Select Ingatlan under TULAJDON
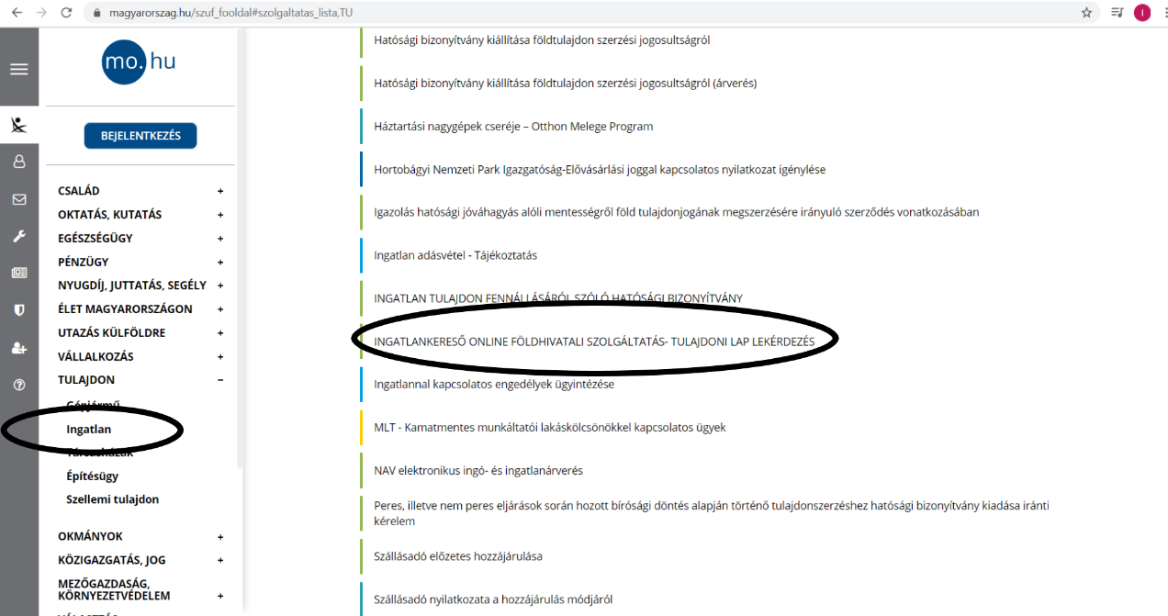Image resolution: width=1168 pixels, height=616 pixels. pyautogui.click(x=89, y=429)
